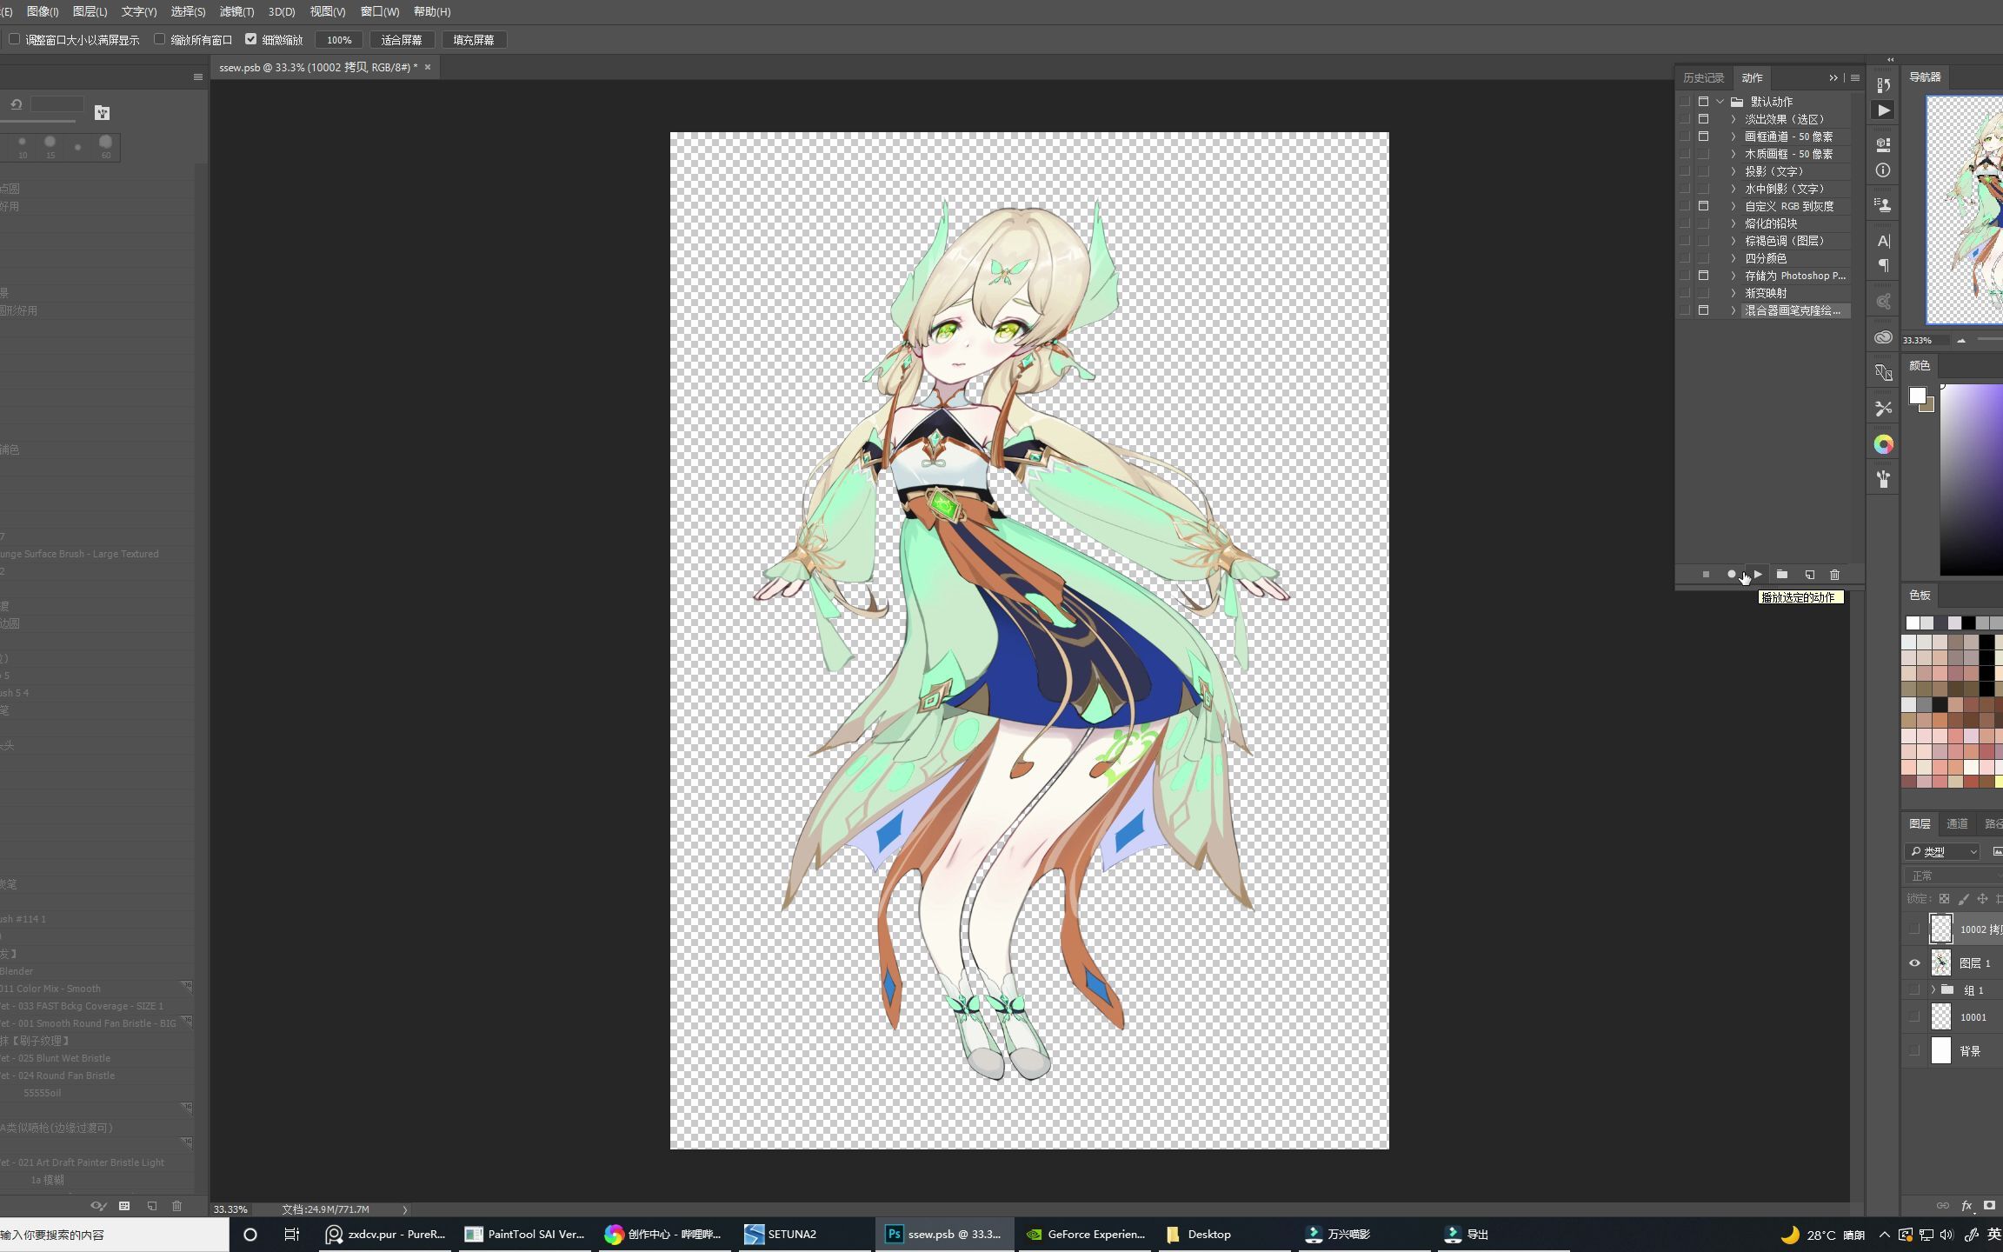Open the 3D panel icon in dock
This screenshot has width=2003, height=1252.
pos(1883,144)
